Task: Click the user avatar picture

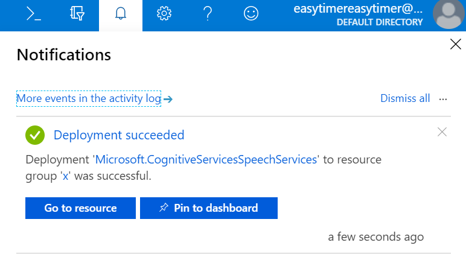Action: click(449, 15)
